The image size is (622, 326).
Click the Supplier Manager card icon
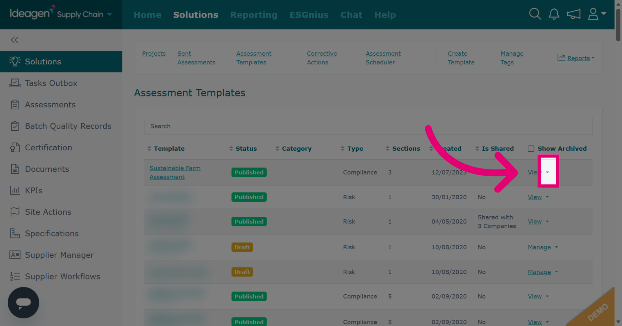15,255
